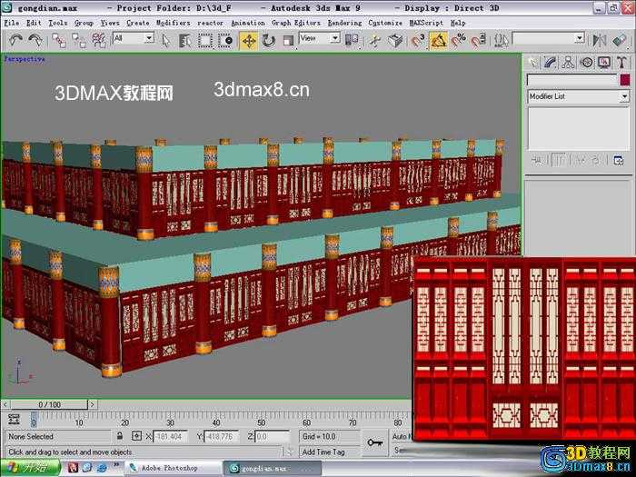Switch to the Modify command panel tab
This screenshot has height=477, width=636.
[x=551, y=62]
